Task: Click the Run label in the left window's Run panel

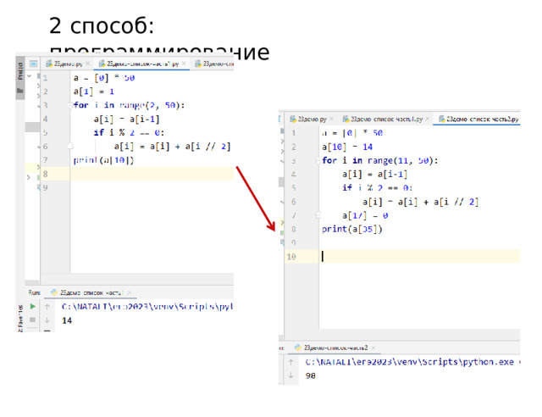Action: click(x=34, y=292)
